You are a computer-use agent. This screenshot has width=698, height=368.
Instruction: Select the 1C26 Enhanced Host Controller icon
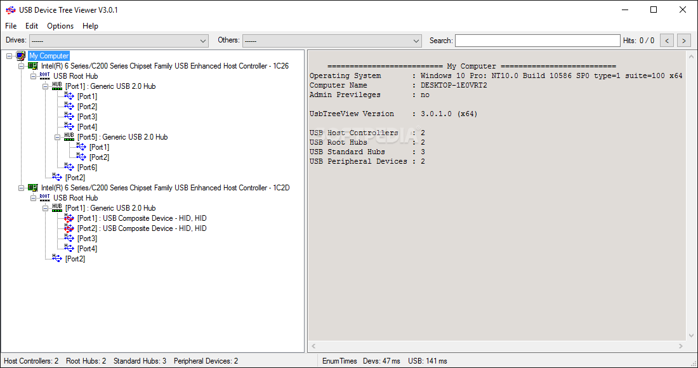[x=32, y=65]
